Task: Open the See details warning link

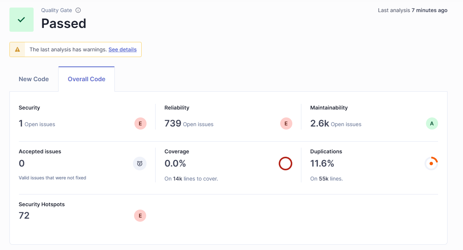Action: 122,49
